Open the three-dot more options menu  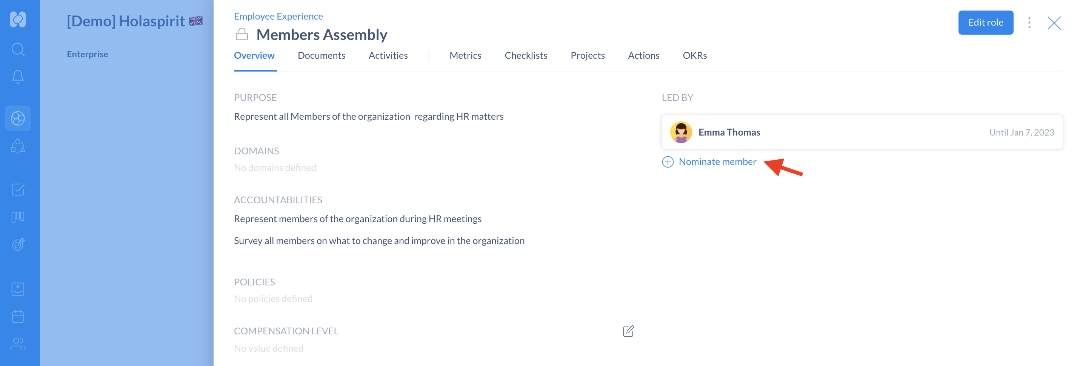[1029, 23]
